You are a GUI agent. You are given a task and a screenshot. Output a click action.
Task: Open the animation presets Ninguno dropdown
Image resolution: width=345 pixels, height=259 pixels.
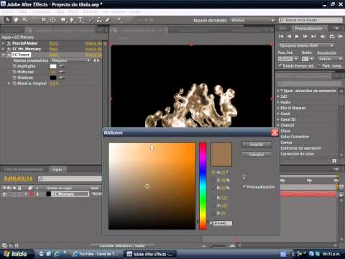coord(70,60)
